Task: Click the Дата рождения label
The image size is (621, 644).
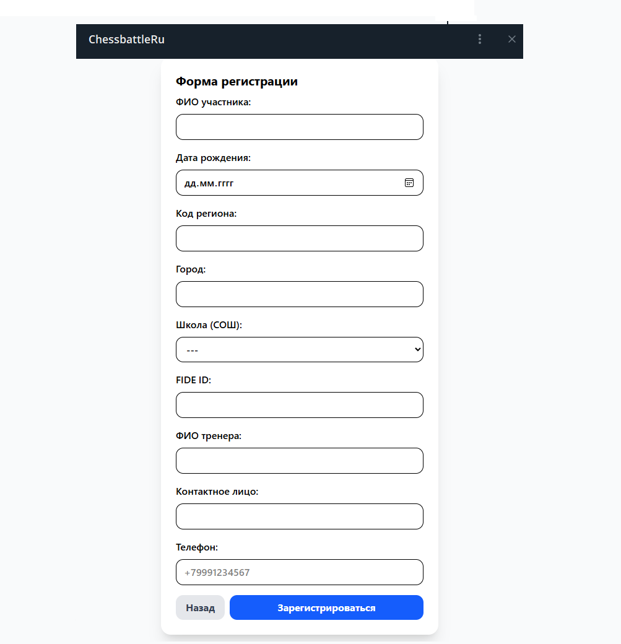Action: pyautogui.click(x=213, y=158)
